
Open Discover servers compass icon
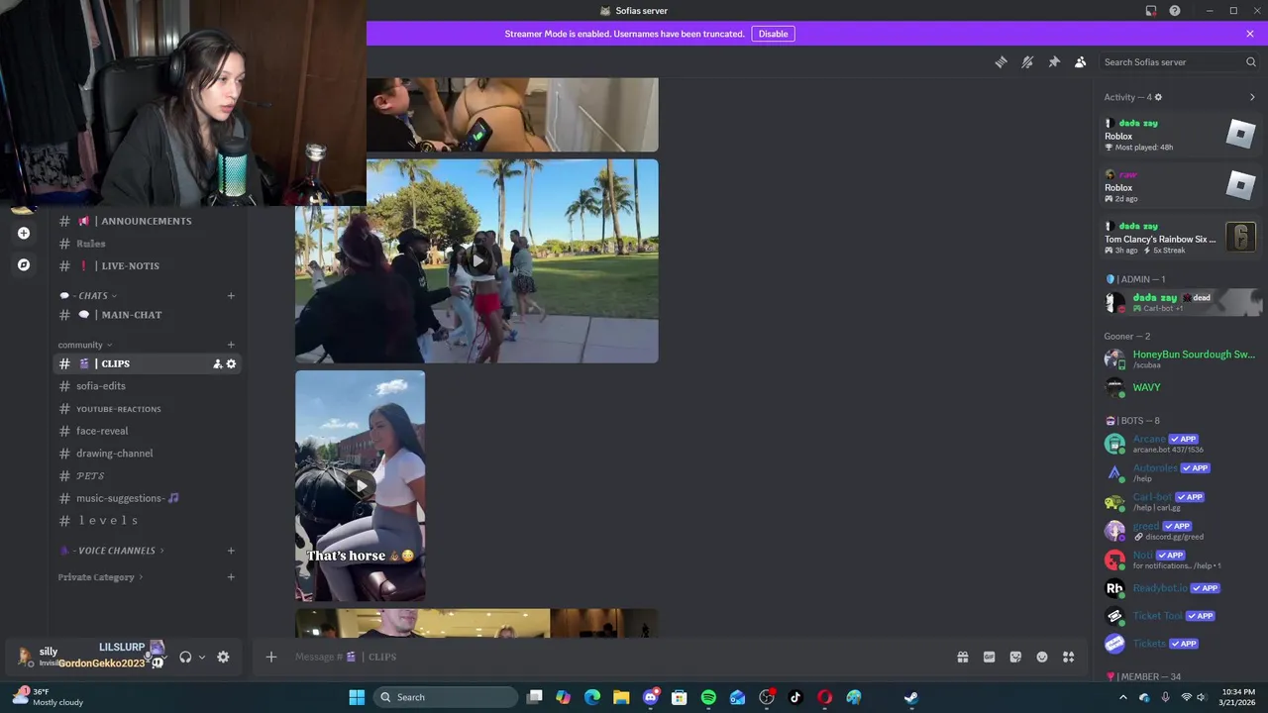pos(24,264)
